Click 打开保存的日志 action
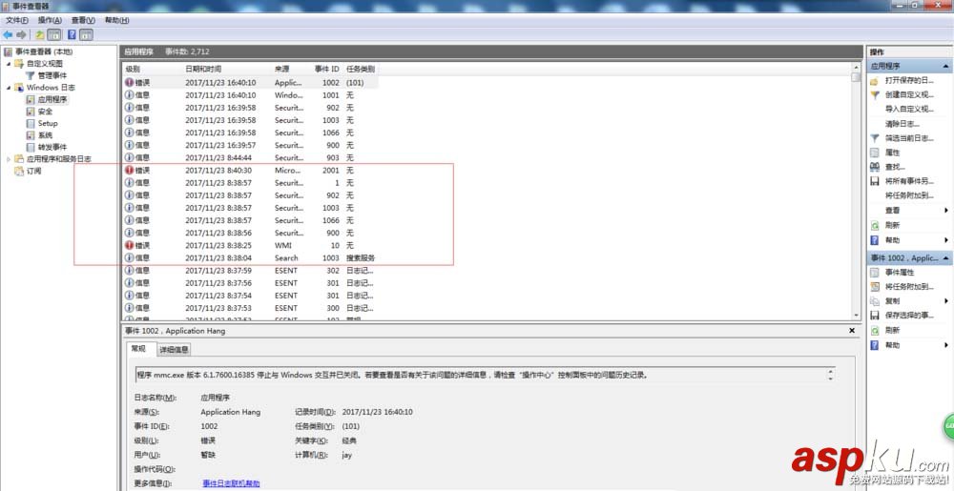954x491 pixels. click(x=909, y=81)
